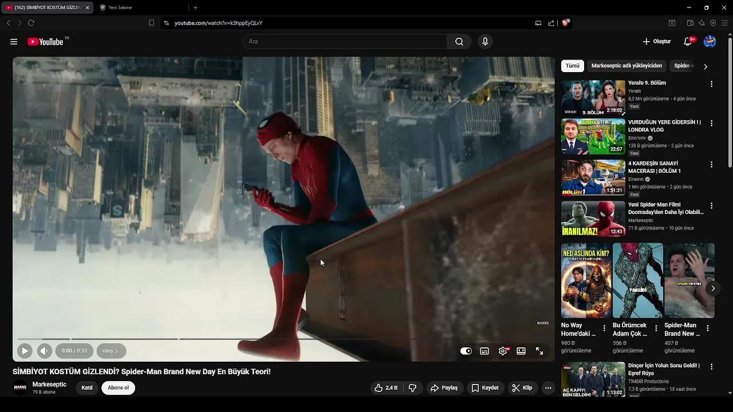
Task: Open Brave Wallet icon
Action: point(690,23)
